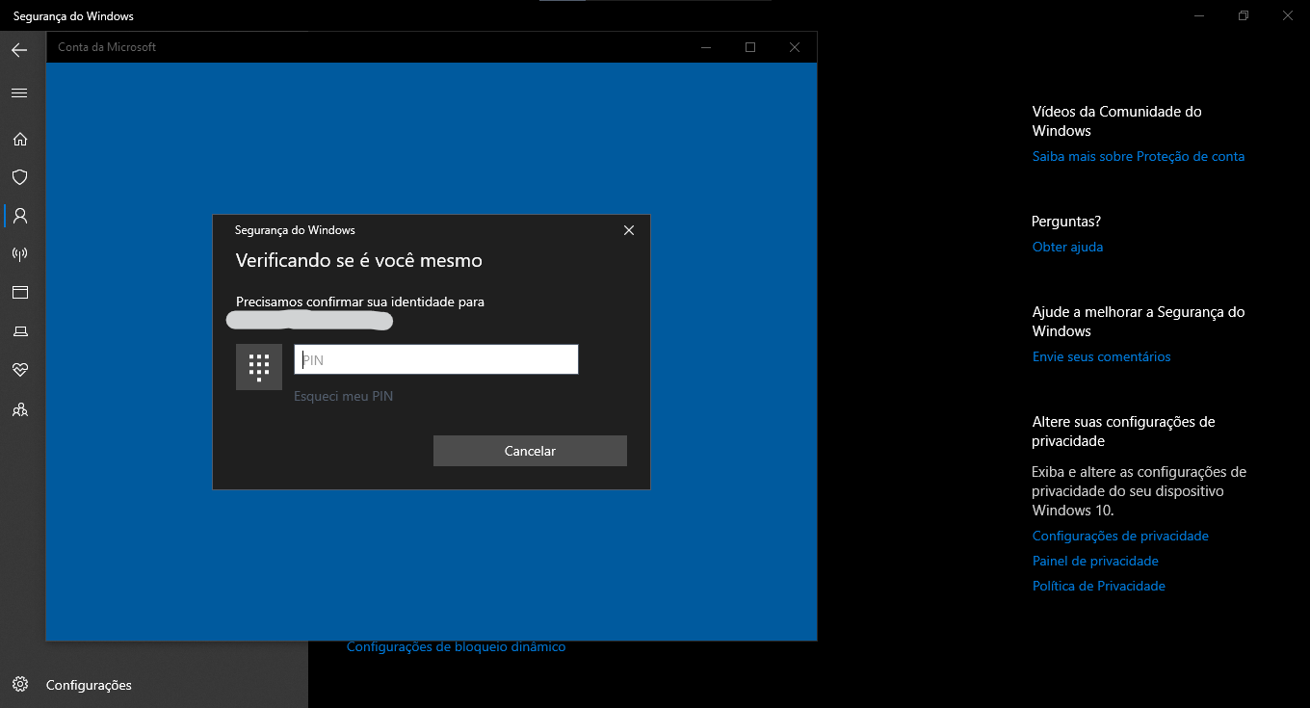The height and width of the screenshot is (708, 1310).
Task: Go to Home in the sidebar
Action: tap(19, 139)
